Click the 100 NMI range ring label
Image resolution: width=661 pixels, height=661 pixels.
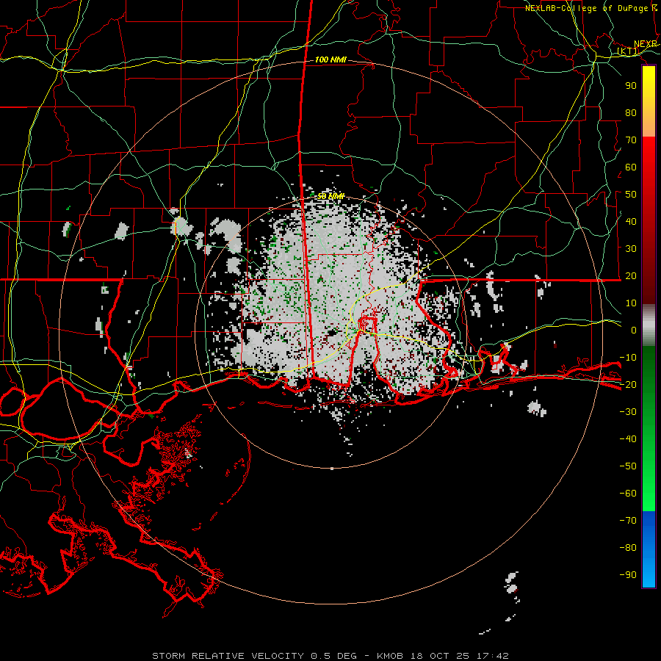pyautogui.click(x=330, y=60)
